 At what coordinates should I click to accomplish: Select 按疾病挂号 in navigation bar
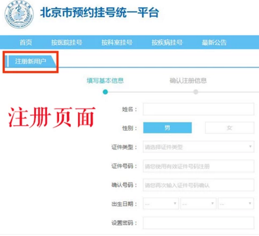coord(167,42)
